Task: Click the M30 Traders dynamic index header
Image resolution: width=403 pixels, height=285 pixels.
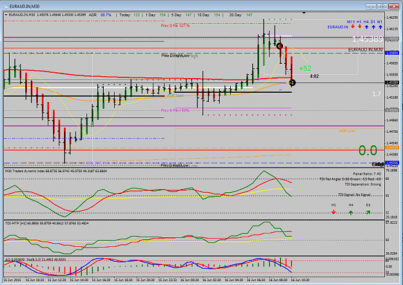Action: (x=56, y=171)
